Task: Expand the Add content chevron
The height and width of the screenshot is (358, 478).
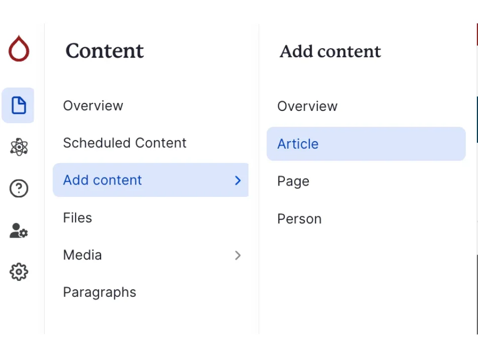Action: coord(238,180)
